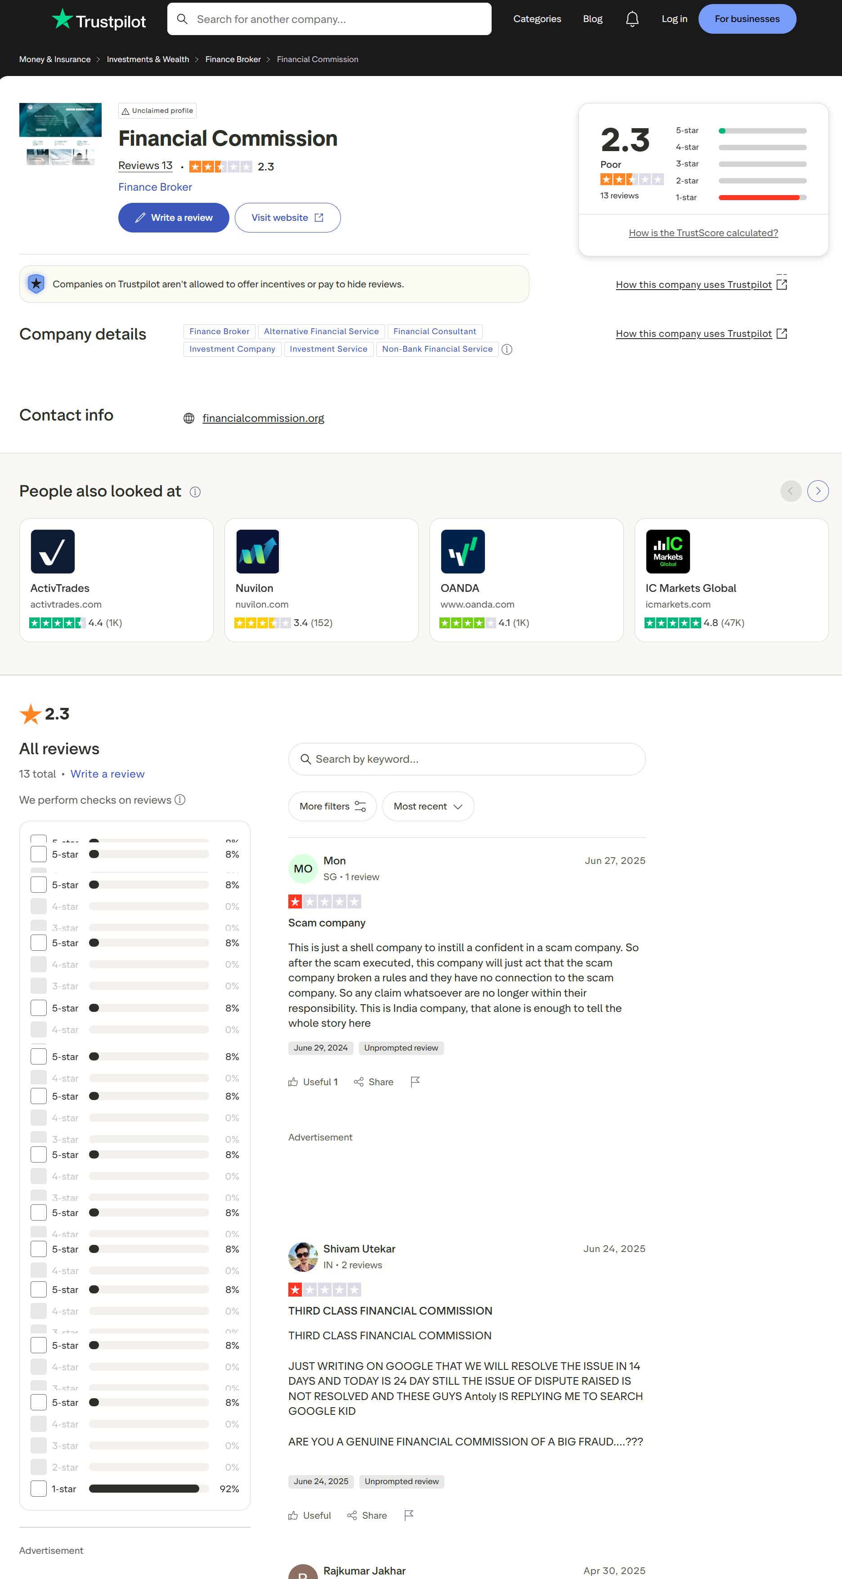Click the blue Write a review button

174,218
